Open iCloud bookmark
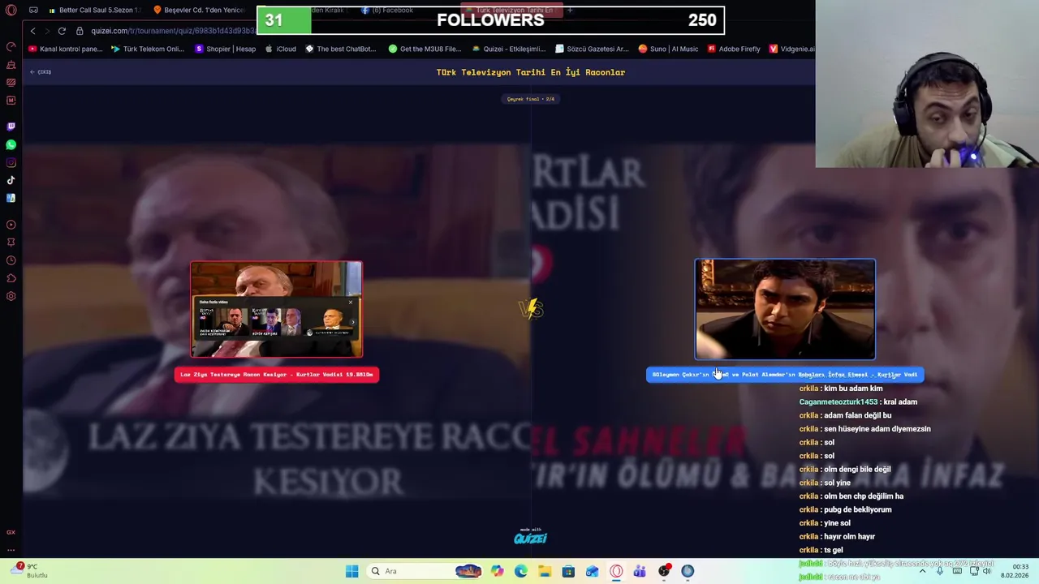This screenshot has width=1039, height=584. (x=281, y=49)
